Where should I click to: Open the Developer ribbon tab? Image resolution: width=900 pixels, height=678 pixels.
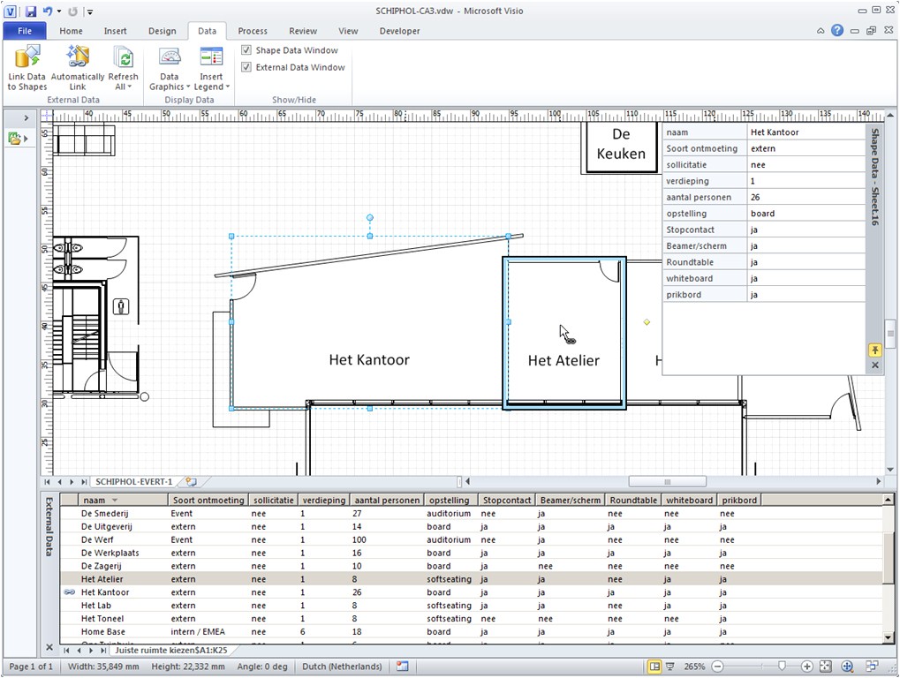pos(399,31)
